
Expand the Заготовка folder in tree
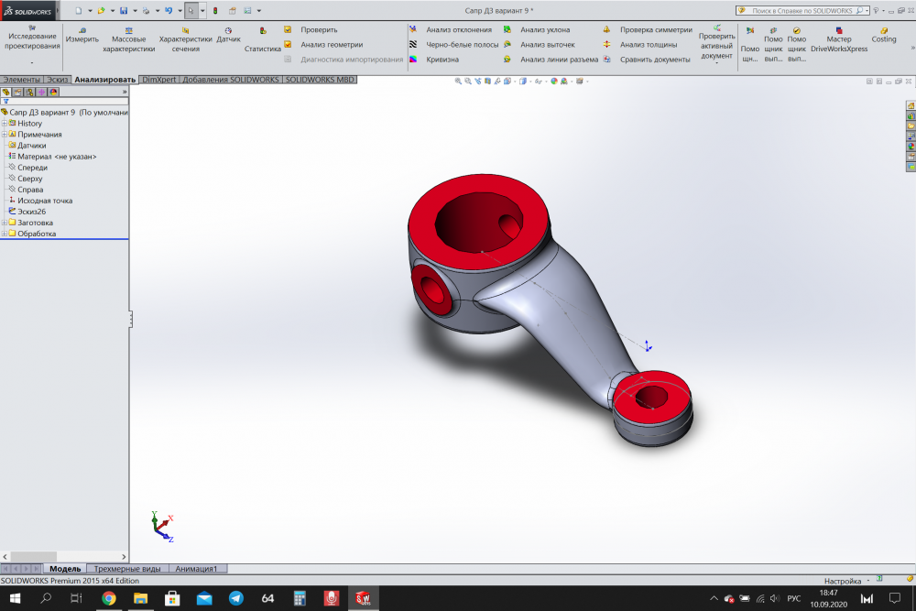click(x=5, y=223)
